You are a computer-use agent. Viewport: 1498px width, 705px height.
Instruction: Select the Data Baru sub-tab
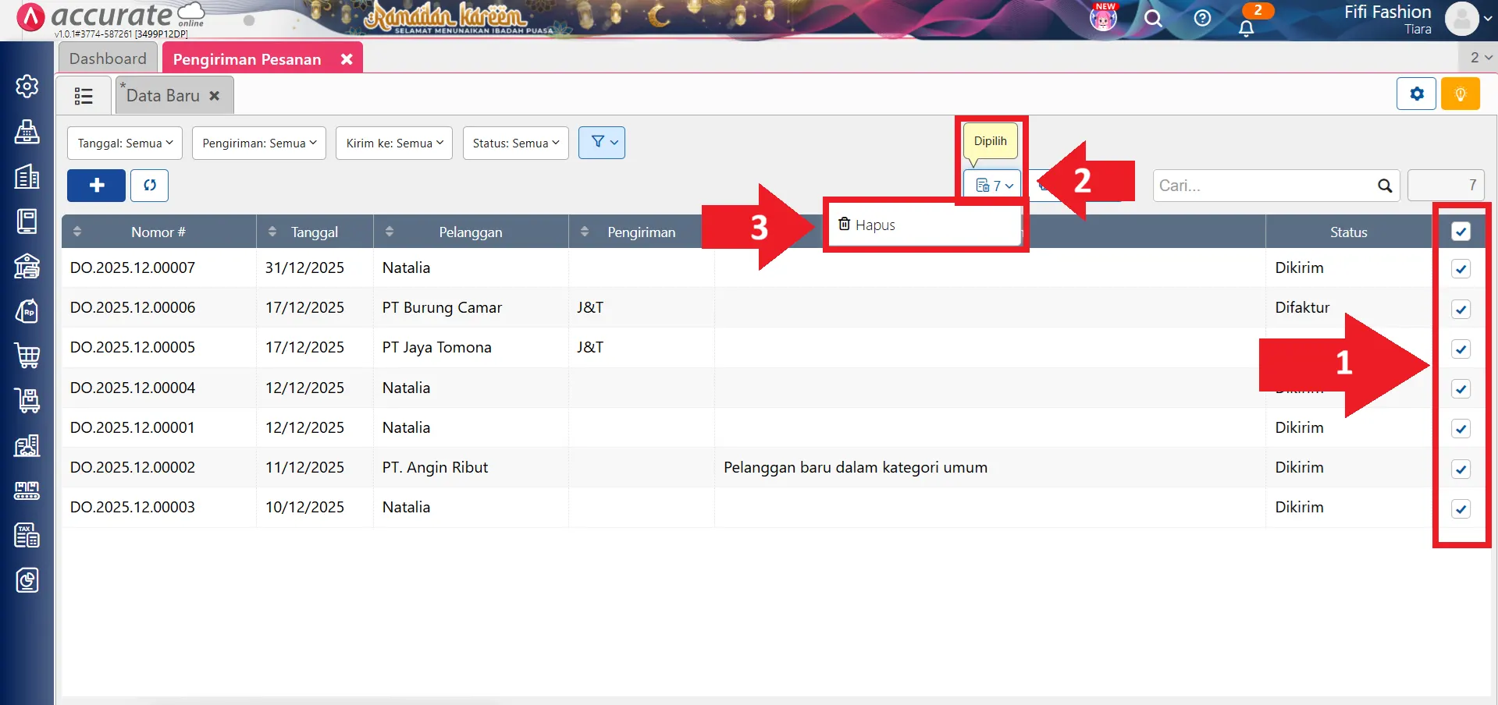pos(163,96)
